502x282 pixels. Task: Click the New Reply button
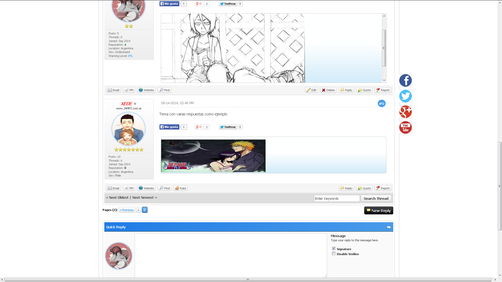[x=379, y=210]
